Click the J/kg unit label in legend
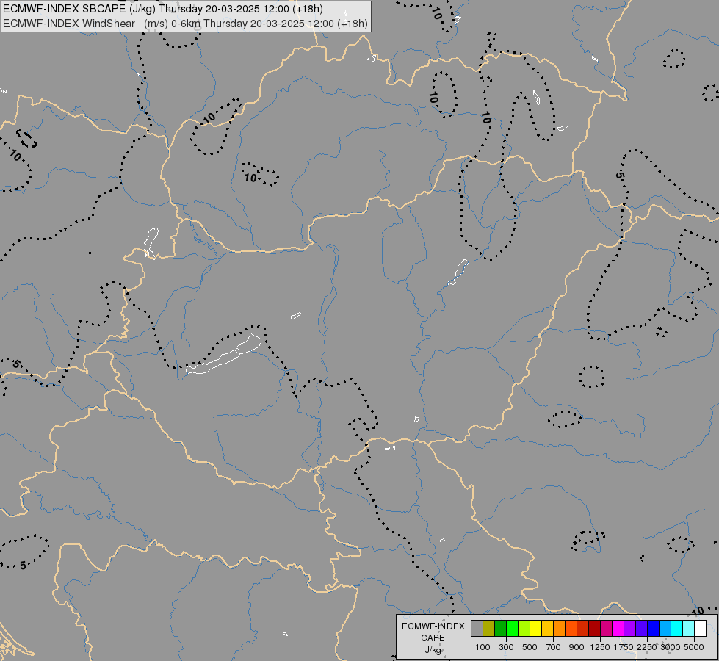Viewport: 719px width, 661px height. click(x=433, y=650)
